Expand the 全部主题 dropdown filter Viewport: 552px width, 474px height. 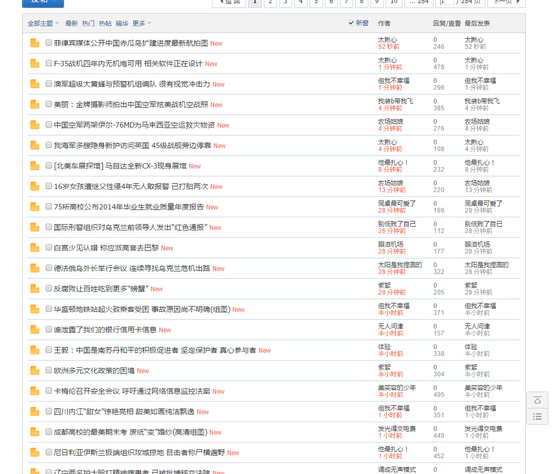click(43, 24)
